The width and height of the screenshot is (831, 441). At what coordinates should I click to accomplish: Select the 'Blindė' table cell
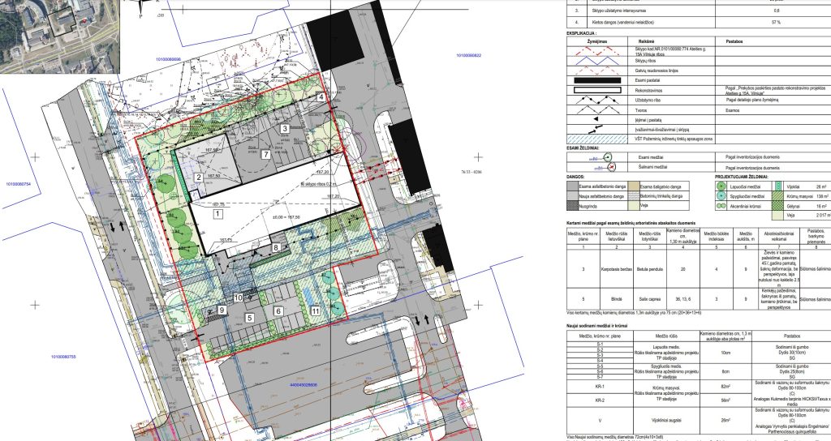tap(617, 299)
